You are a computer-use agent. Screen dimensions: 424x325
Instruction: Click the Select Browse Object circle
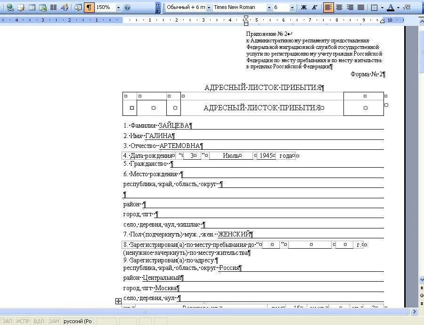[x=422, y=296]
